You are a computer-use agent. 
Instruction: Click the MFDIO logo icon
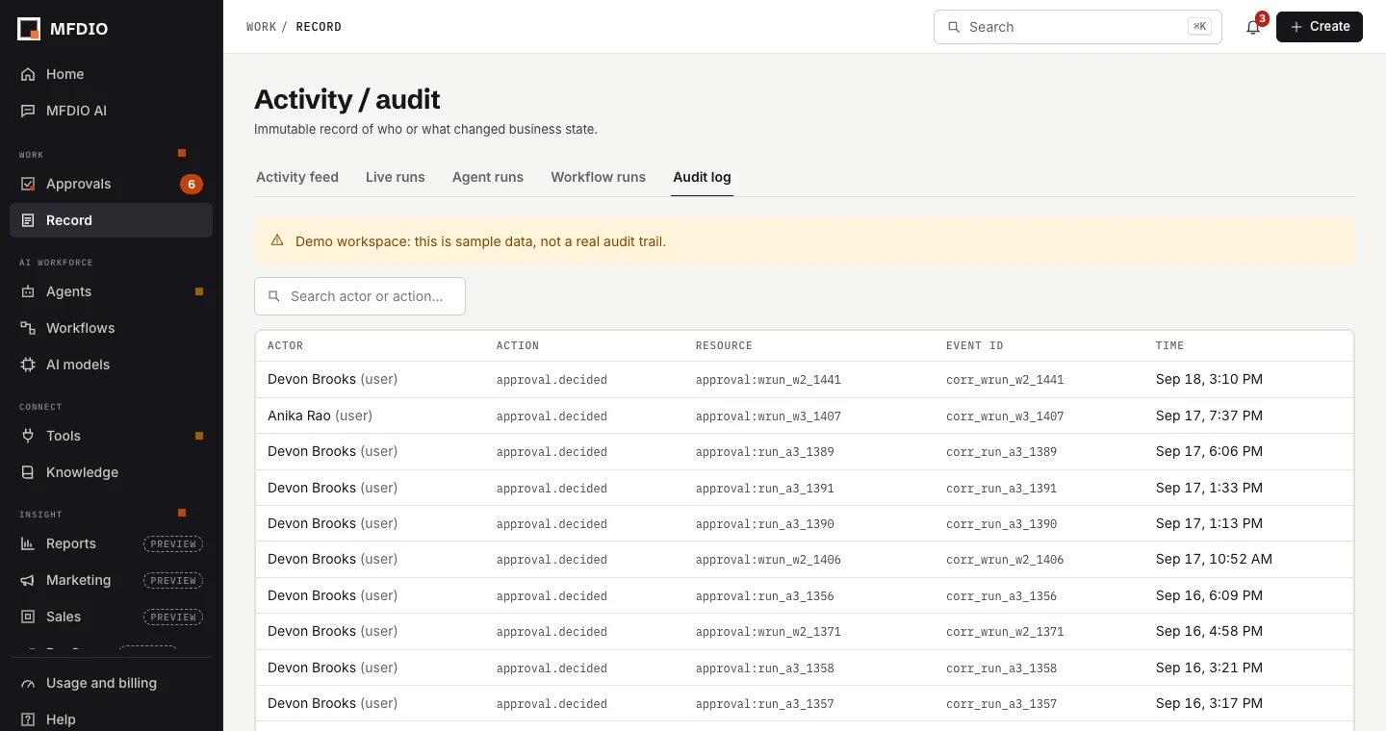click(x=29, y=29)
